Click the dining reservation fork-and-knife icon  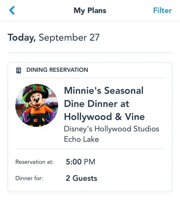tap(19, 70)
